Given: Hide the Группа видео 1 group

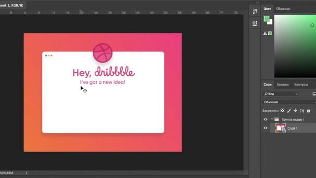Looking at the screenshot, I should 266,120.
